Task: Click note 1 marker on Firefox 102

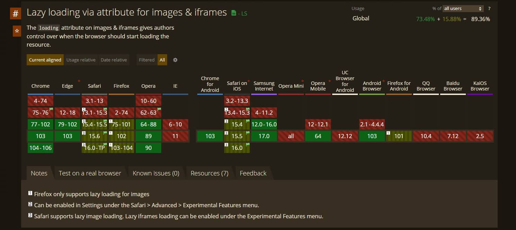Action: pos(111,133)
